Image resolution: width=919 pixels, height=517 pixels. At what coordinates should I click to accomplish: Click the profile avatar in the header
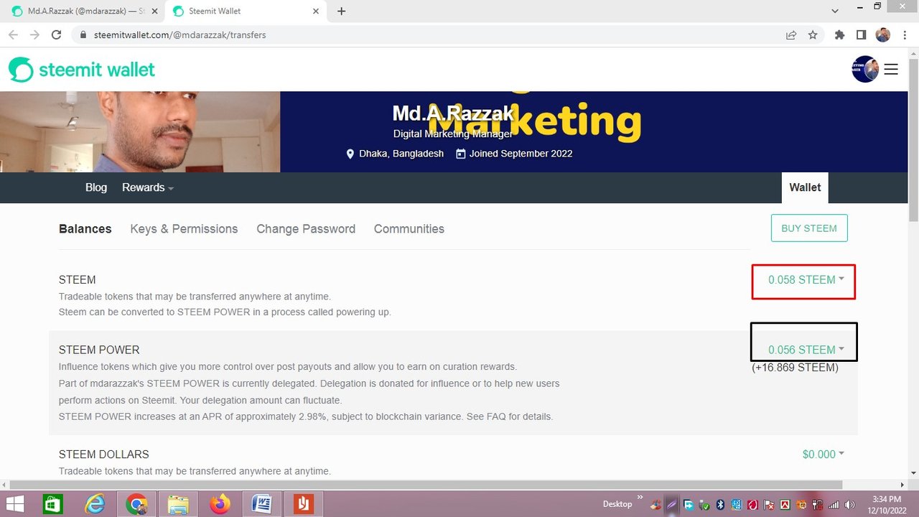pyautogui.click(x=865, y=69)
